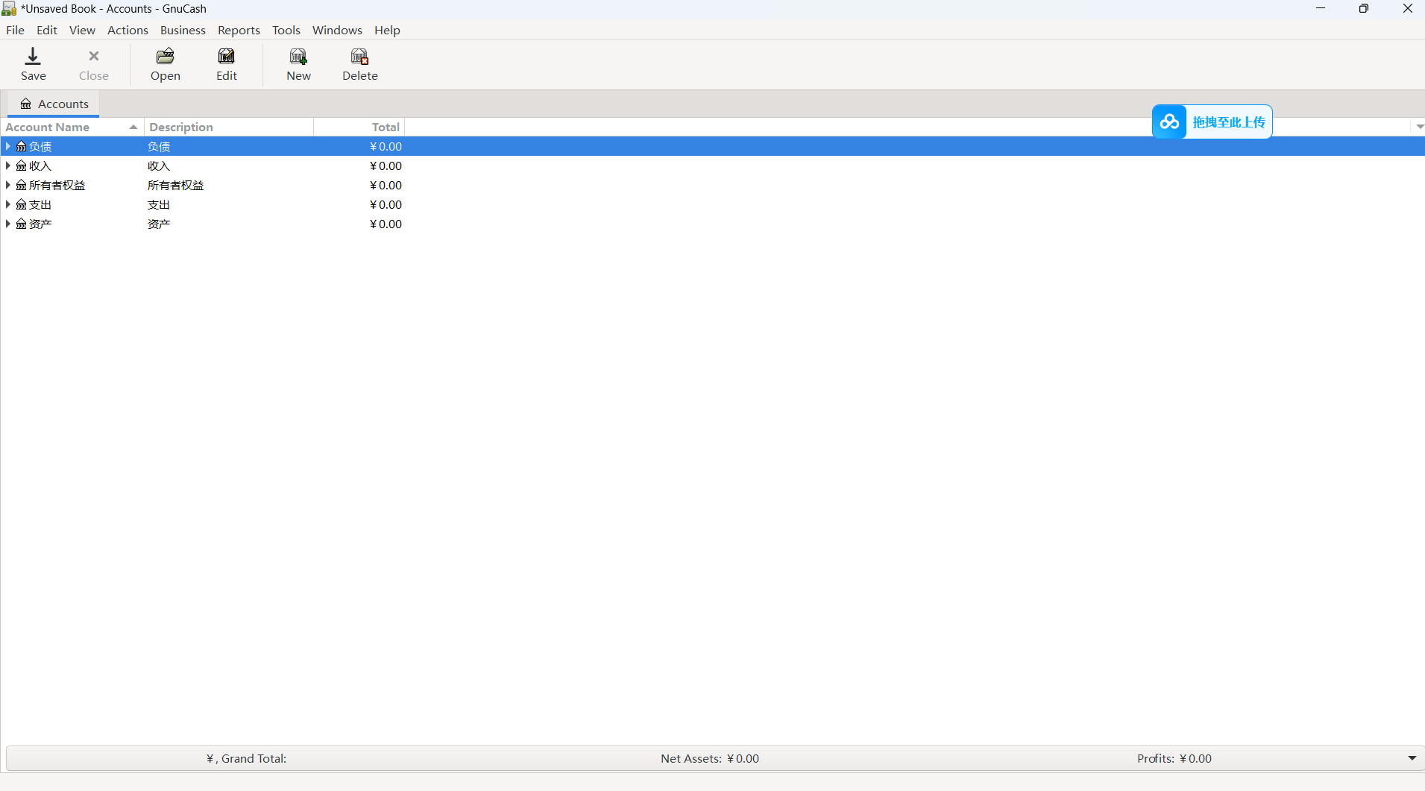Minimize the GnuCash window

[1321, 9]
